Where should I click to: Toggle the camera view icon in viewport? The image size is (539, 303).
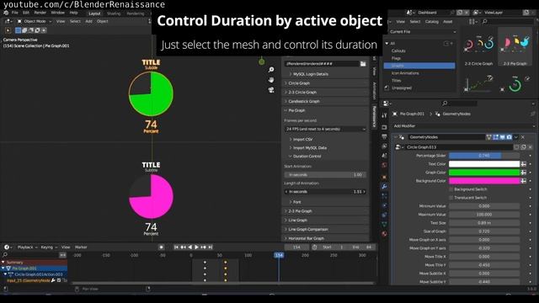click(271, 90)
